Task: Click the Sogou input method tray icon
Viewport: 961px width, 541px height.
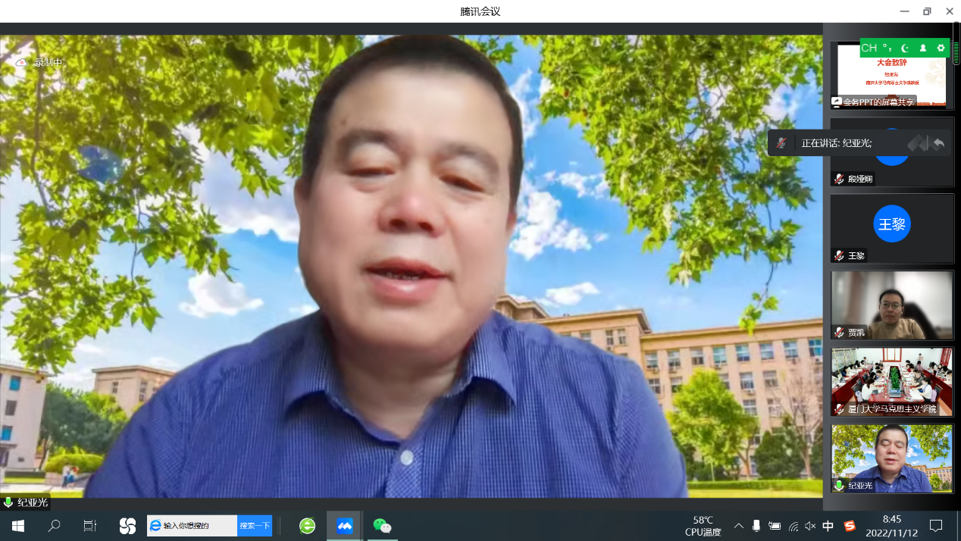Action: (x=850, y=526)
